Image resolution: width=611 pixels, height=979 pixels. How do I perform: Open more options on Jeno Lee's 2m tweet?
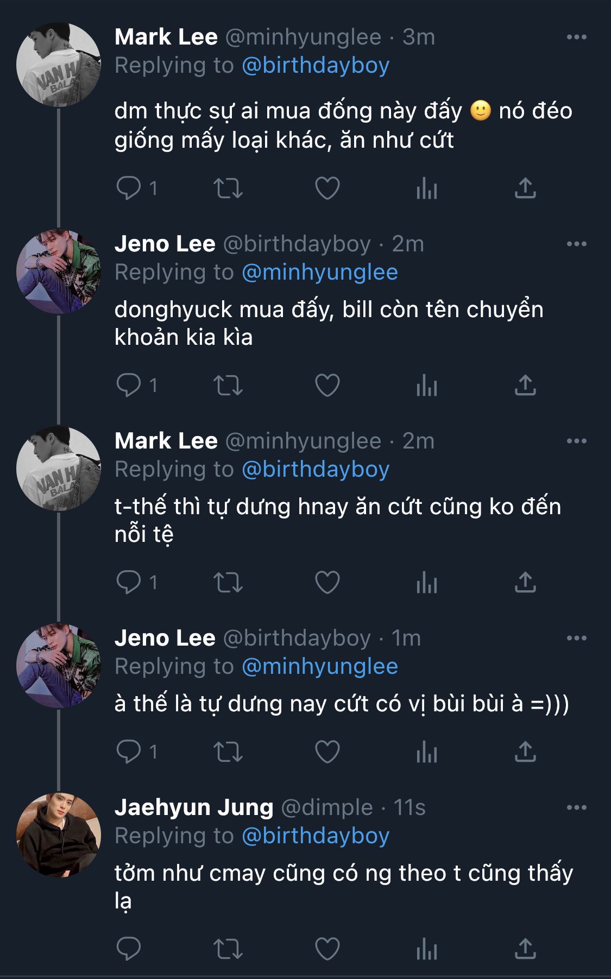576,244
